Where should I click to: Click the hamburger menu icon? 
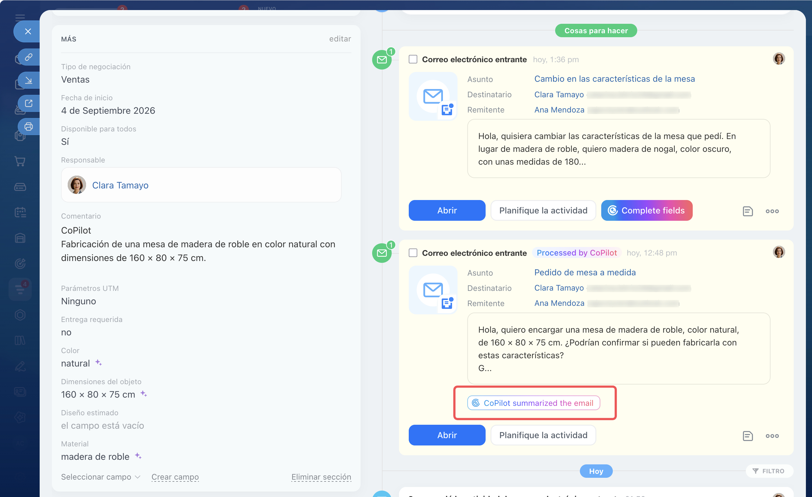coord(20,17)
